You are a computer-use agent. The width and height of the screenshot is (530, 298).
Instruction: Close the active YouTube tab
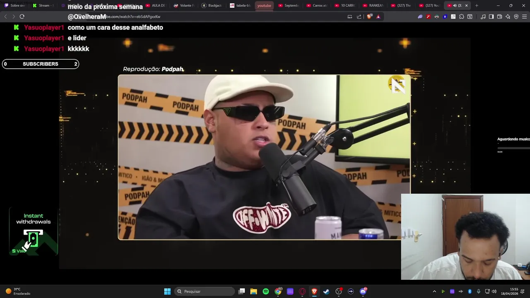click(x=466, y=5)
